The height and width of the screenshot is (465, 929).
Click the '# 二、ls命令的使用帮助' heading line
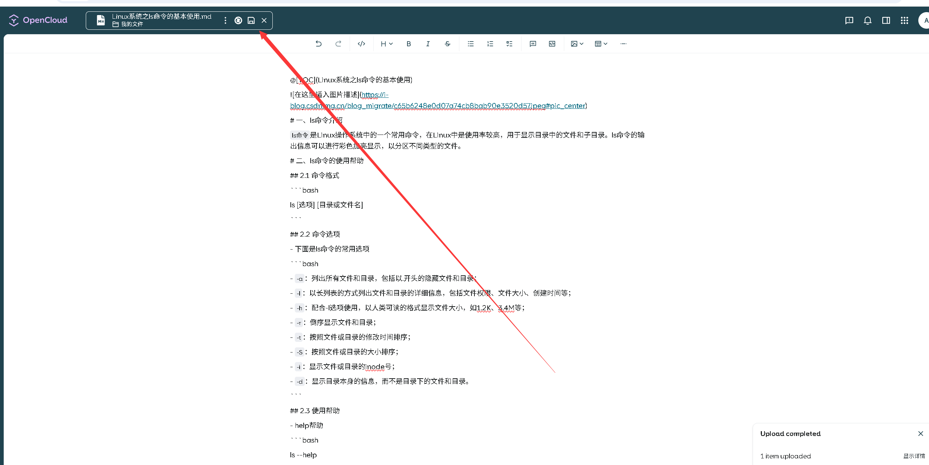pyautogui.click(x=326, y=161)
